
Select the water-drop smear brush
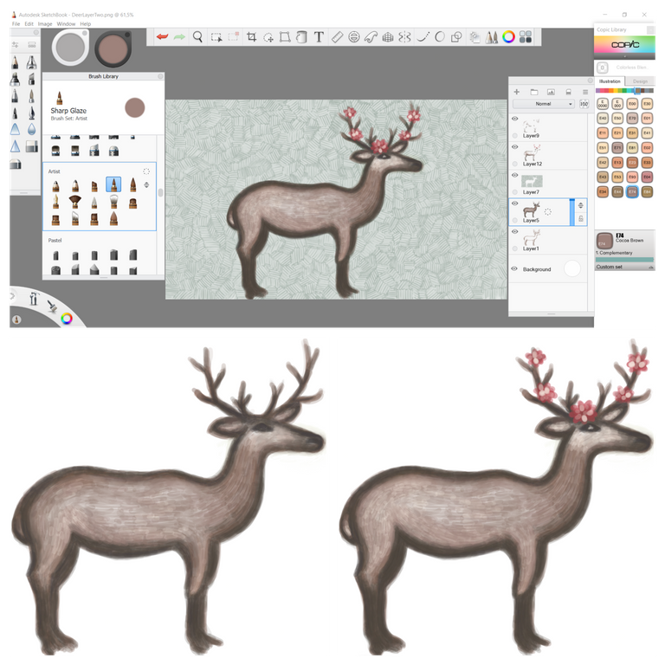31,129
